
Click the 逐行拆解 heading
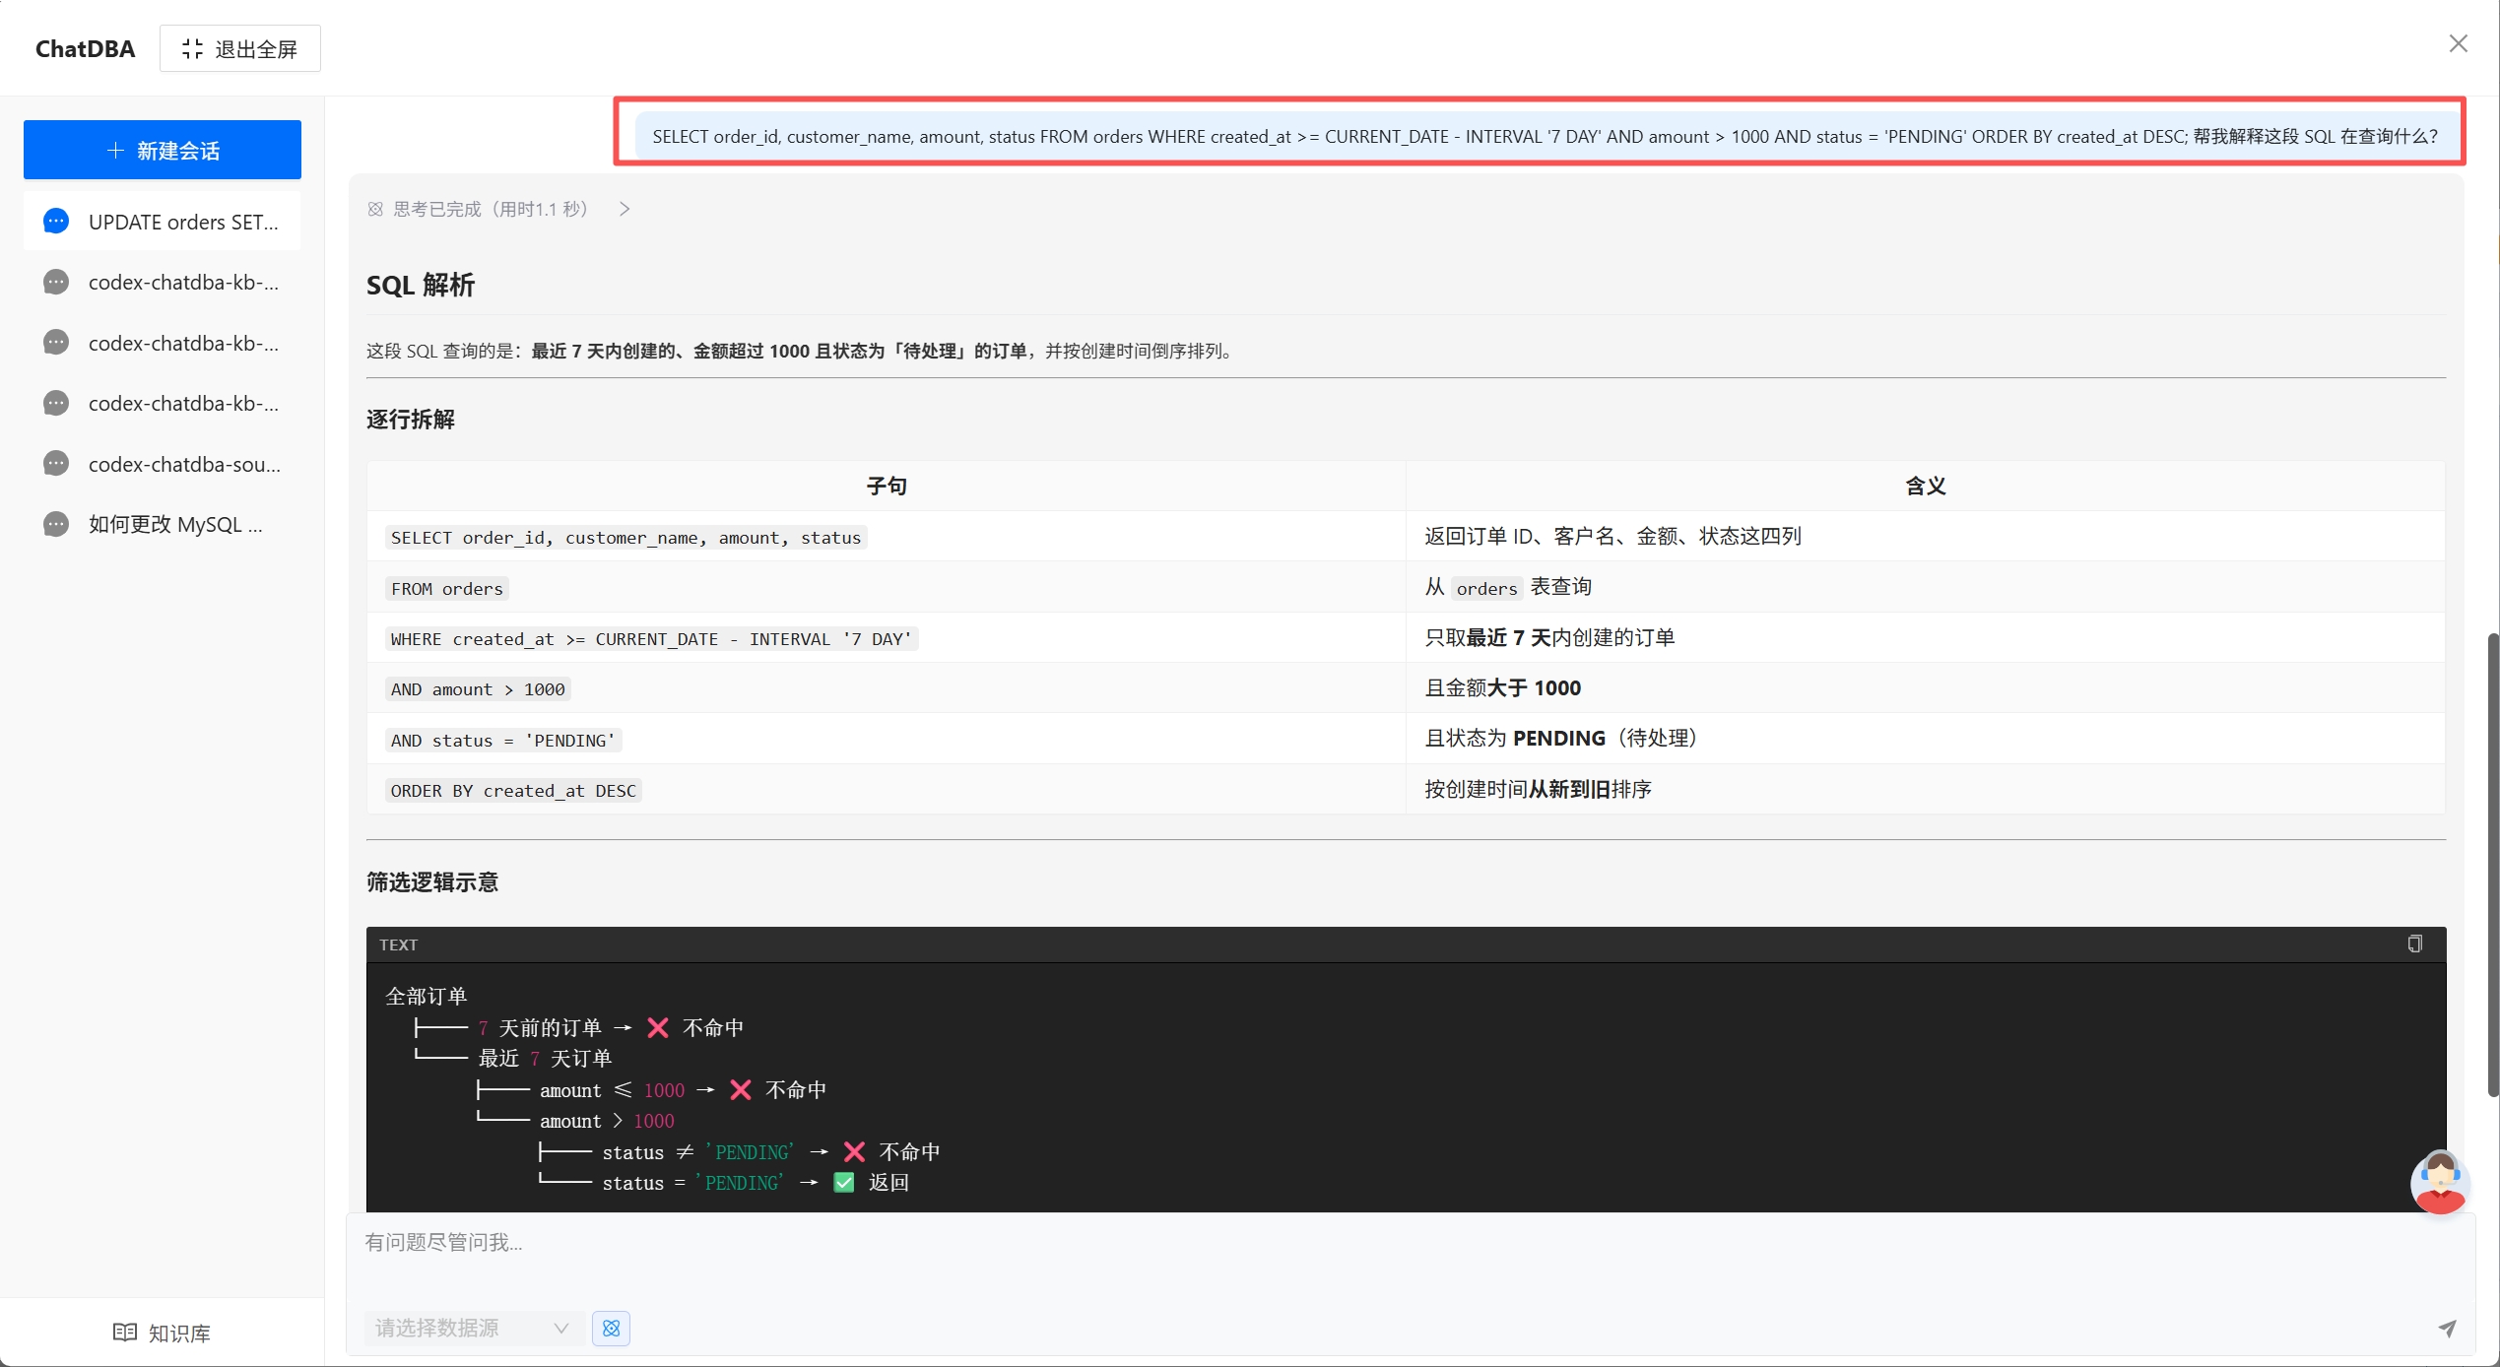(411, 419)
